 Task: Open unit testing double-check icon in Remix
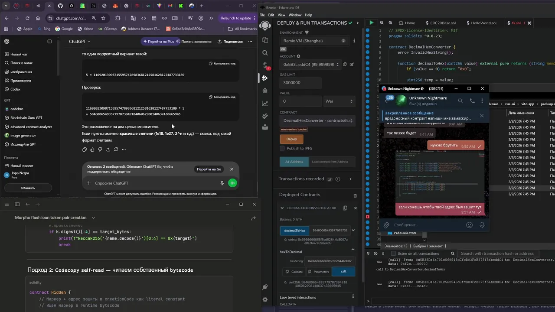coord(265,116)
